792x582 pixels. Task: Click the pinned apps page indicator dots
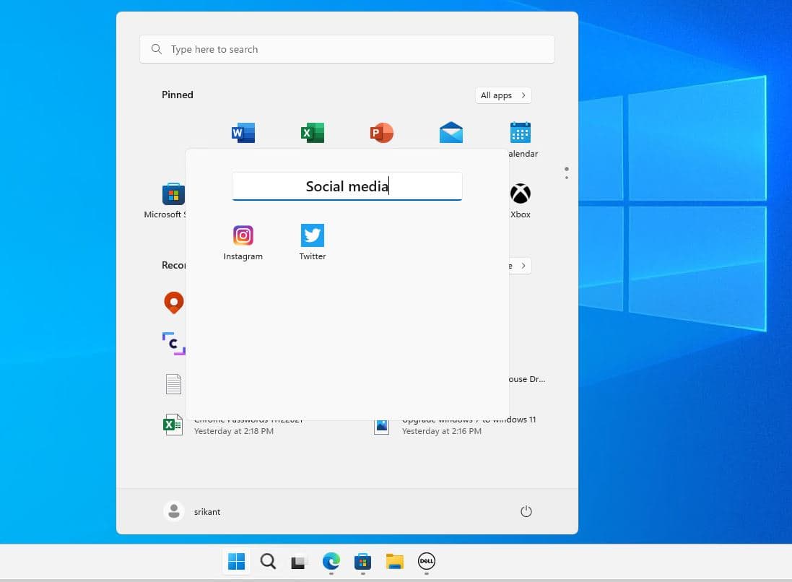click(567, 173)
